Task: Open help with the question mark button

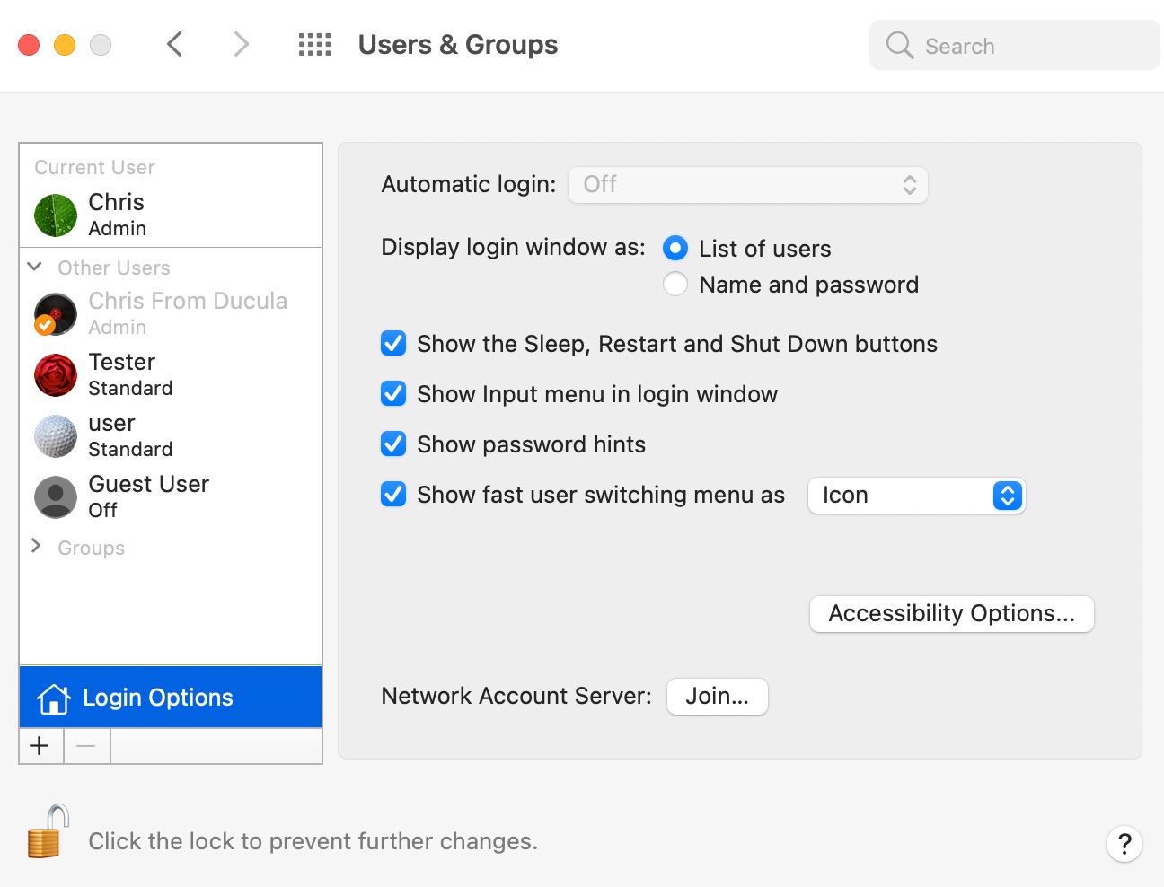Action: [x=1124, y=844]
